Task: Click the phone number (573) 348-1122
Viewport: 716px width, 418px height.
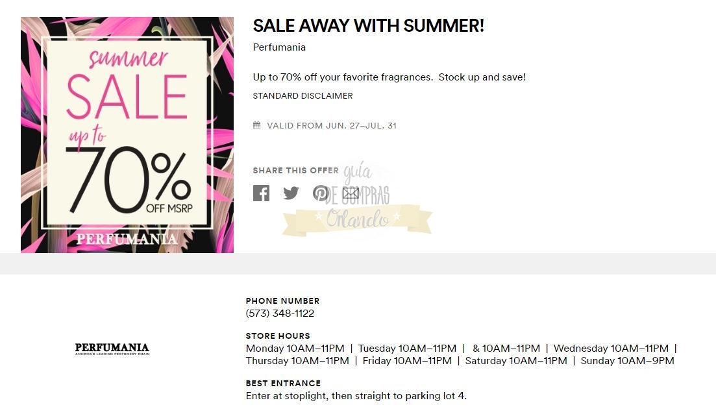Action: [x=280, y=313]
